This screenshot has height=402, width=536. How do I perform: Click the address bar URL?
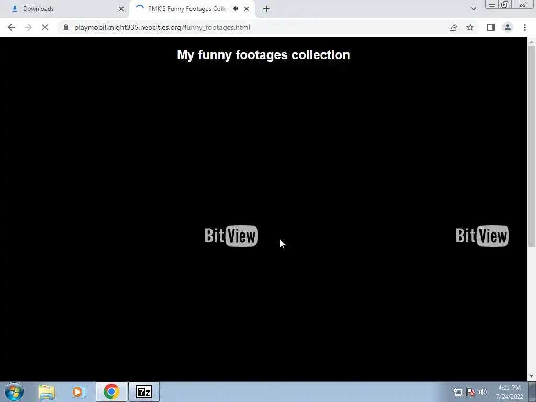[162, 27]
